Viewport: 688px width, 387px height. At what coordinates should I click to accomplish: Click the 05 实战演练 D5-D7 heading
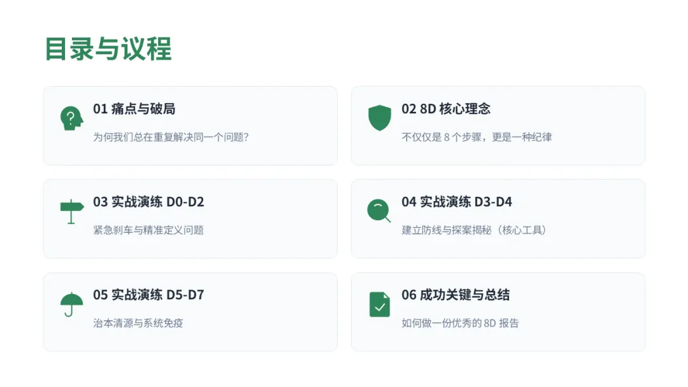coord(148,295)
